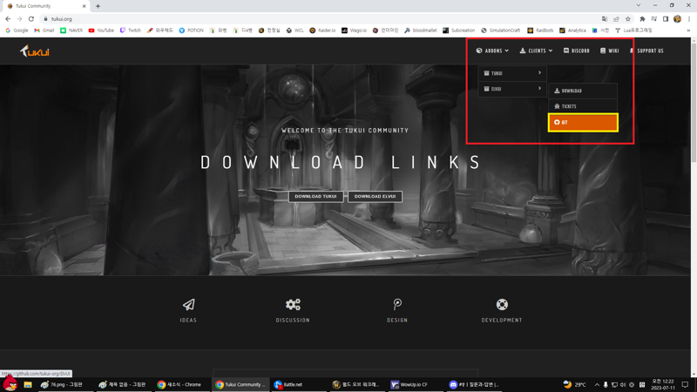Image resolution: width=697 pixels, height=392 pixels.
Task: Close the Tukui Community tab
Action: [x=84, y=6]
